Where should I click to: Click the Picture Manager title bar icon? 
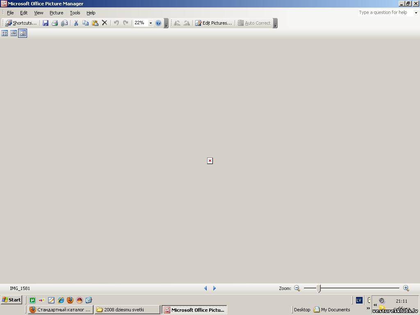click(4, 3)
